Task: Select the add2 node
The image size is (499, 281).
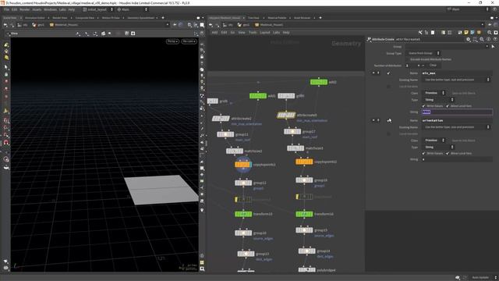Action: (x=319, y=82)
